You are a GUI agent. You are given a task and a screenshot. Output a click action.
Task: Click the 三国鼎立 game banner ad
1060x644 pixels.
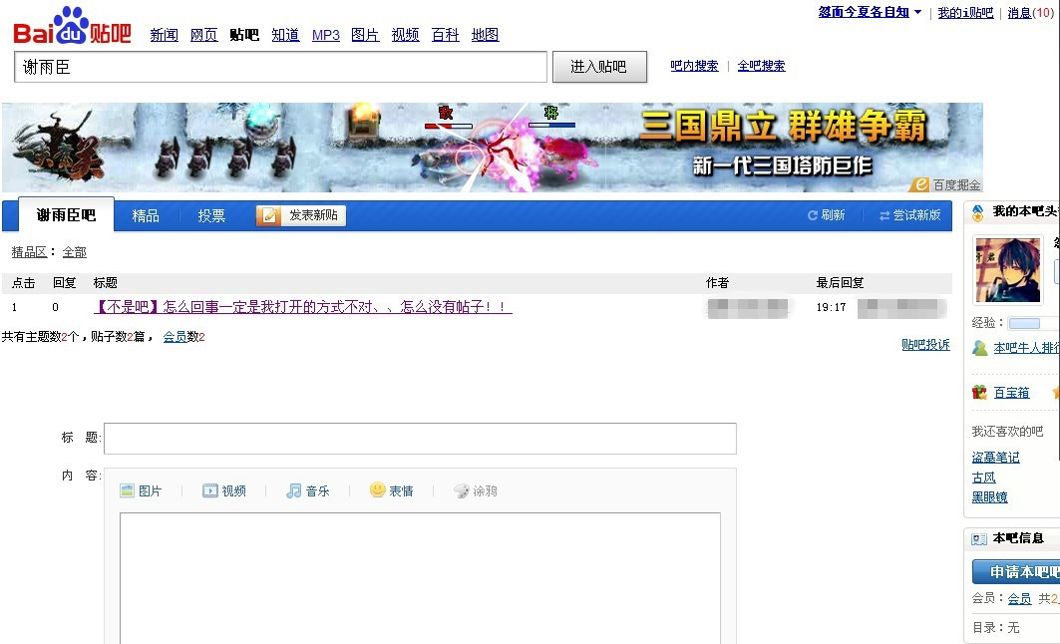(x=493, y=148)
